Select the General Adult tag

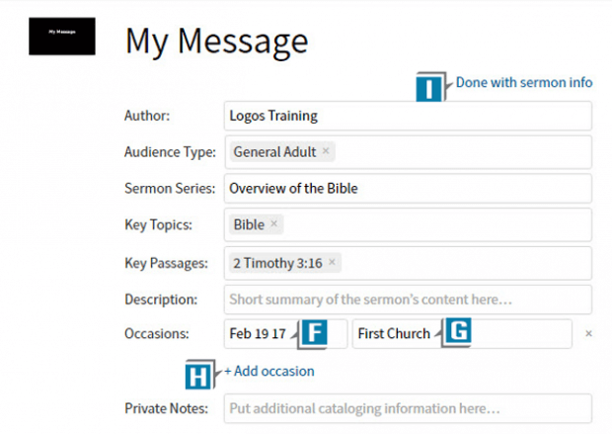click(274, 152)
